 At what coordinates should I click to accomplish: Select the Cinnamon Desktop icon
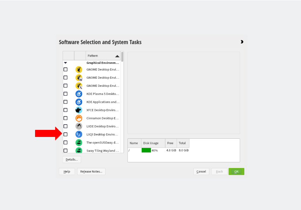pos(78,118)
